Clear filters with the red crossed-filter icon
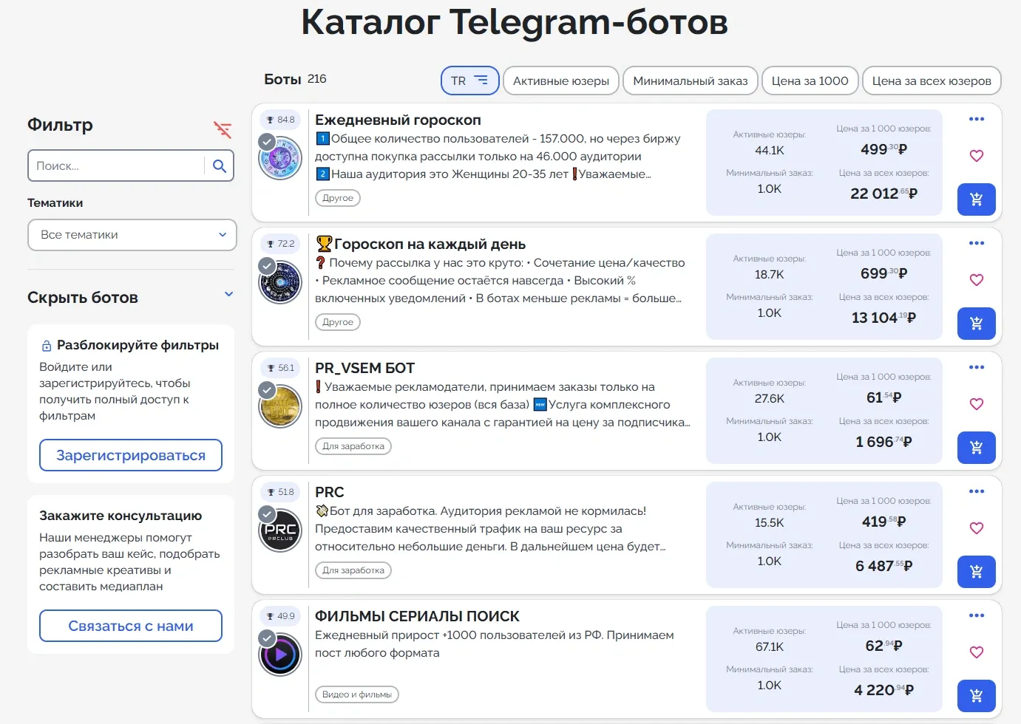 tap(223, 129)
